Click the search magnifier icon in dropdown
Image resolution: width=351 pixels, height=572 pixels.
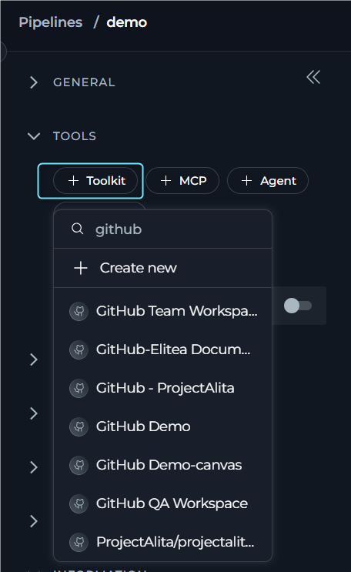click(77, 229)
